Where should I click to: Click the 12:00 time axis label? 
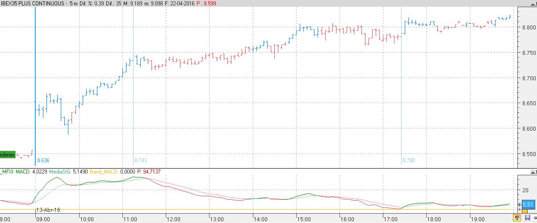click(x=173, y=219)
